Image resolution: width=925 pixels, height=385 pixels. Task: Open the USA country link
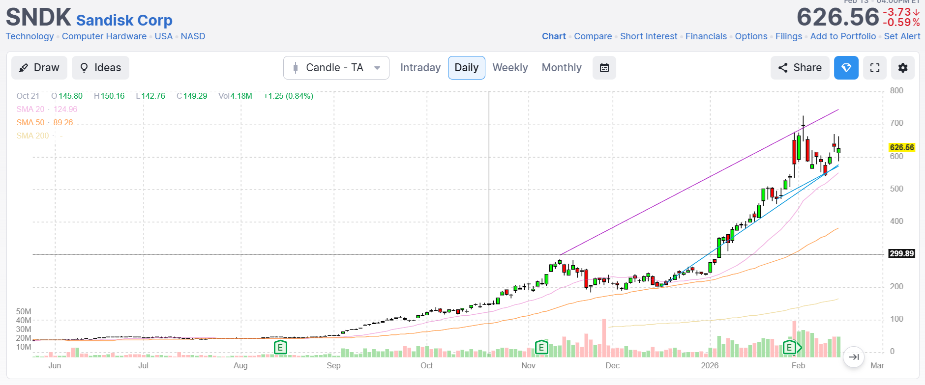click(x=164, y=36)
